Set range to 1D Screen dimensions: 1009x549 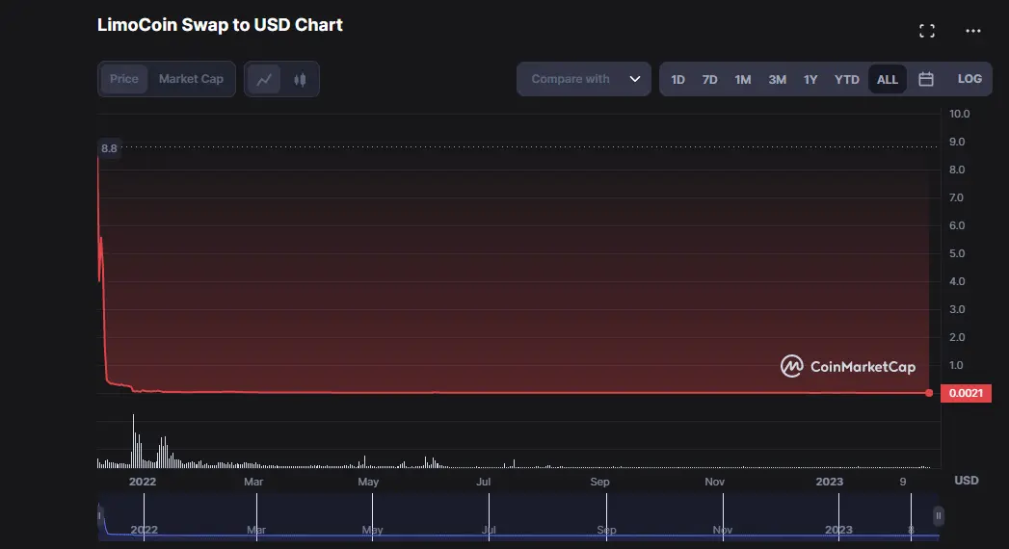coord(677,80)
